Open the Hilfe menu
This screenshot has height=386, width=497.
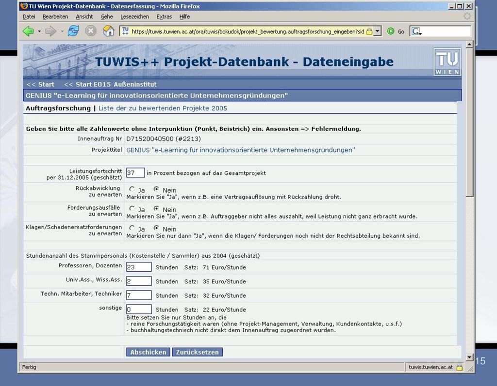pos(184,17)
